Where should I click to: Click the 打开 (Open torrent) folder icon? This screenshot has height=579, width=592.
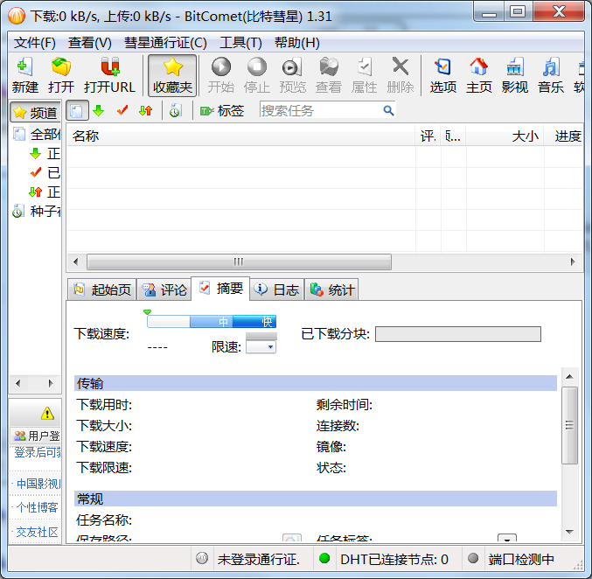pos(61,68)
